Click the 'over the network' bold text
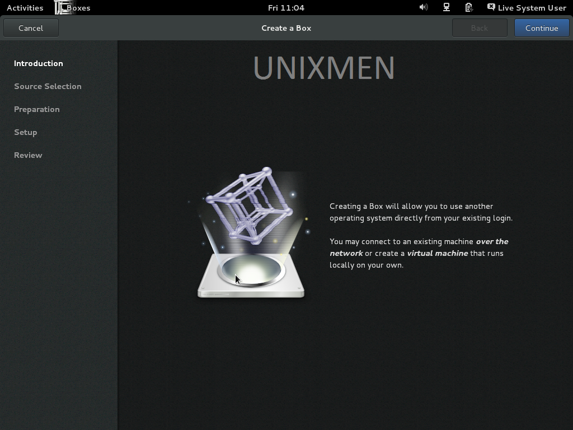573x430 pixels. click(x=419, y=247)
